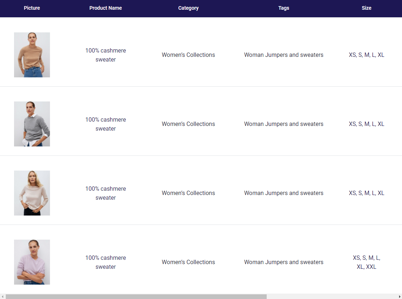Select product name in tan sweater row

[105, 55]
